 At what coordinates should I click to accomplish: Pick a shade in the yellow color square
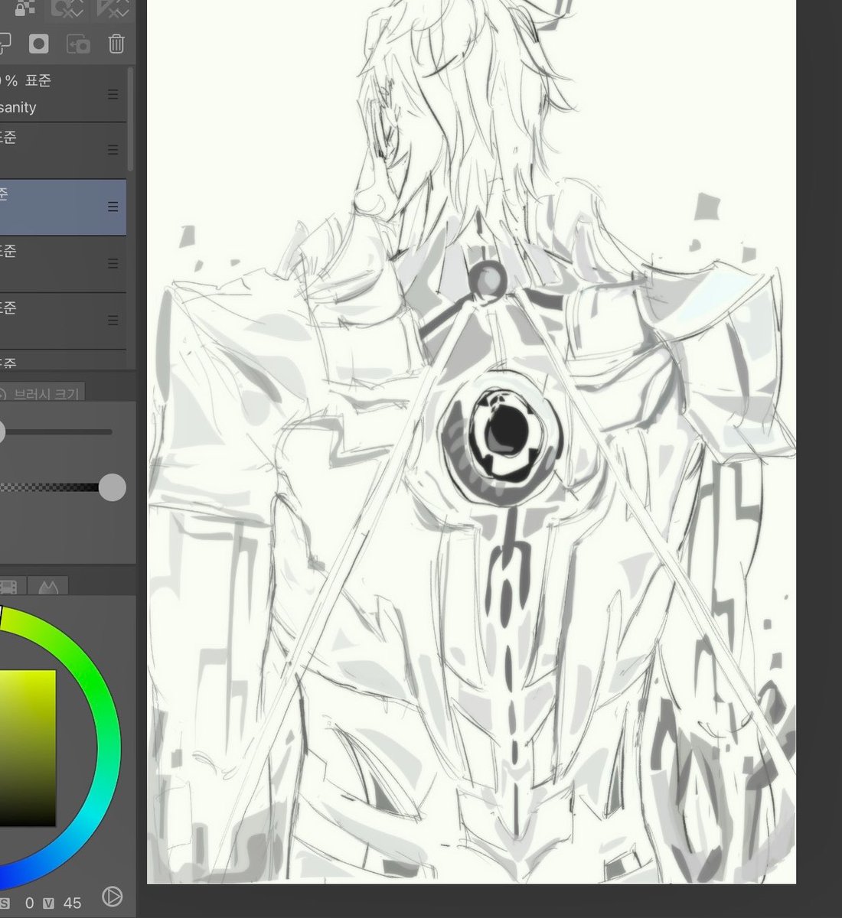point(28,748)
